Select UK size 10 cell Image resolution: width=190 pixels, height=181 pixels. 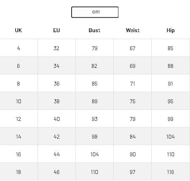point(18,101)
